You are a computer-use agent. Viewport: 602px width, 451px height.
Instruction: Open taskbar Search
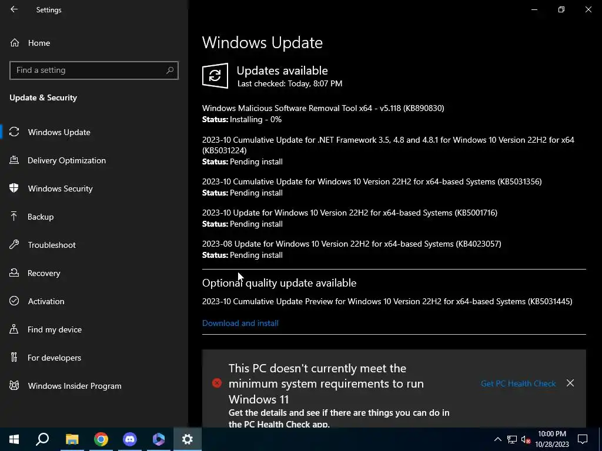[x=42, y=439]
